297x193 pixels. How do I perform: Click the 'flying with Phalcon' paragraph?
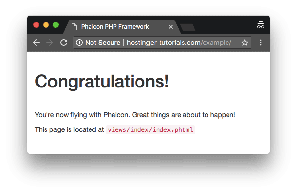135,115
